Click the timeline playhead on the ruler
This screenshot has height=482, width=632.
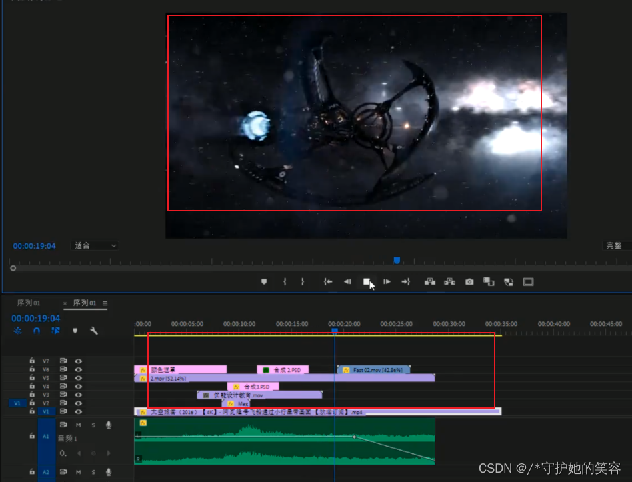[x=335, y=331]
